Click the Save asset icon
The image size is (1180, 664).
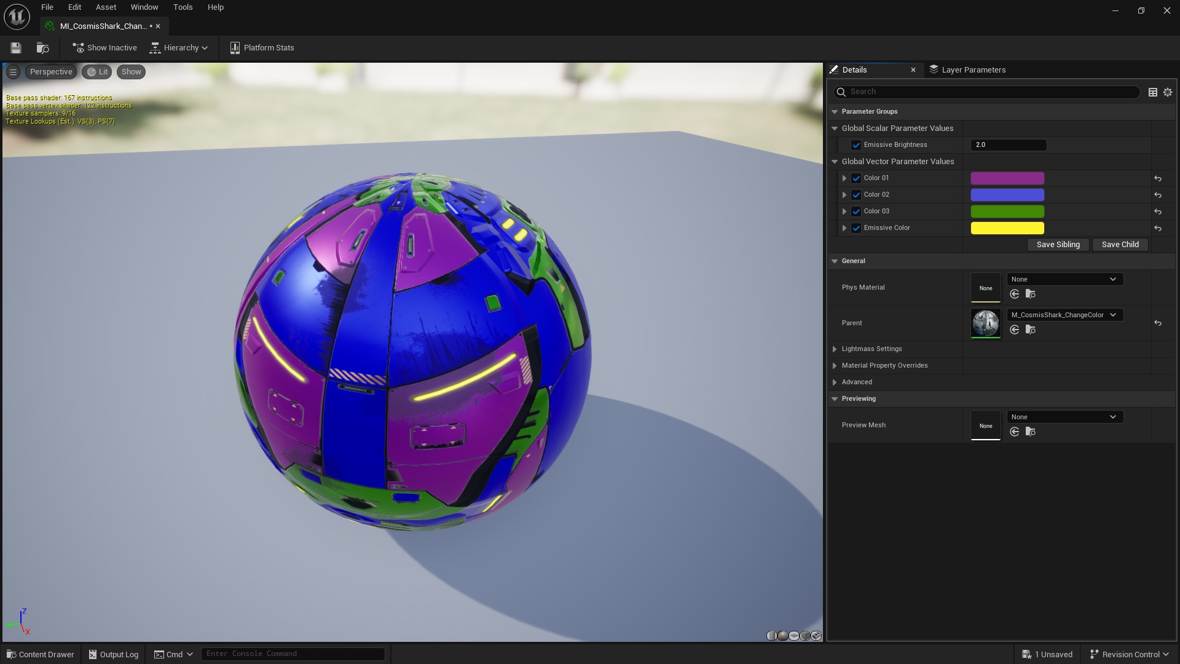coord(16,47)
